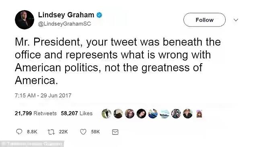This screenshot has height=147, width=255.
Task: Click the 22K retweet count
Action: (x=63, y=132)
